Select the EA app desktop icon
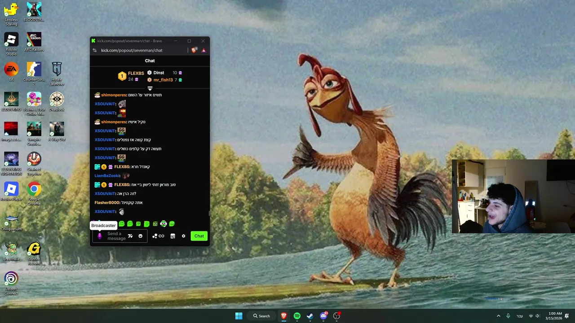The image size is (575, 323). (x=11, y=72)
